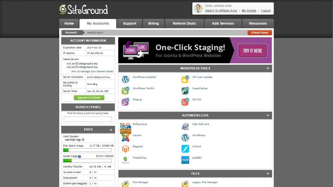Click the cPanel Home button
The height and width of the screenshot is (187, 333).
click(x=260, y=33)
